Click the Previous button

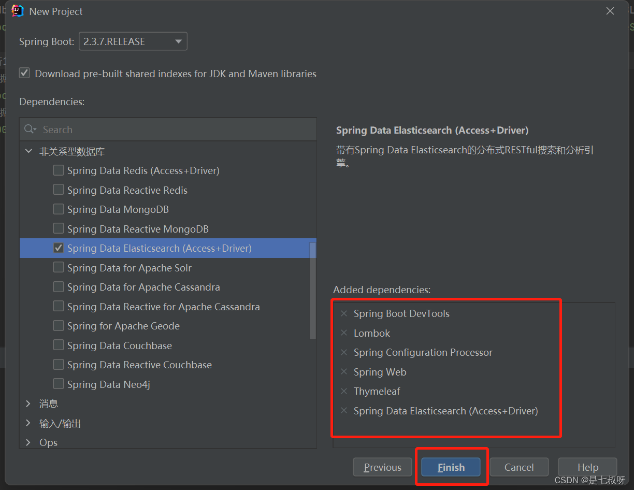(x=382, y=467)
